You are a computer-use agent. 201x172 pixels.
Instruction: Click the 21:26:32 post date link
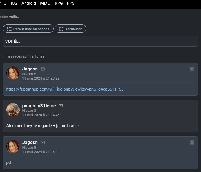41,152
